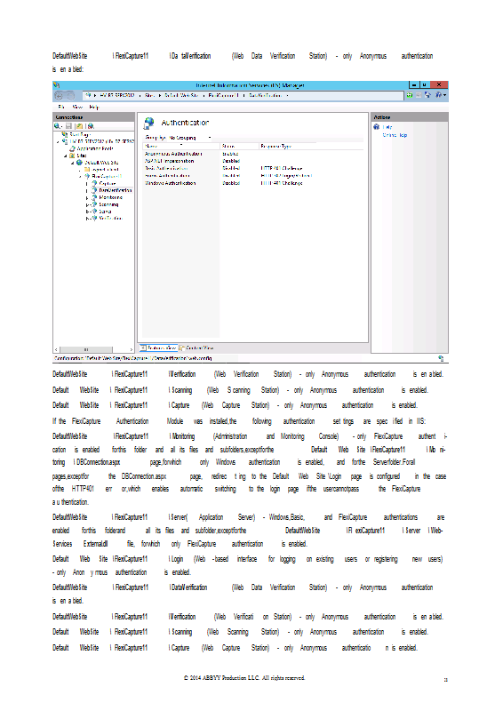
Task: Maximize the IIS Manager window
Action: 424,84
